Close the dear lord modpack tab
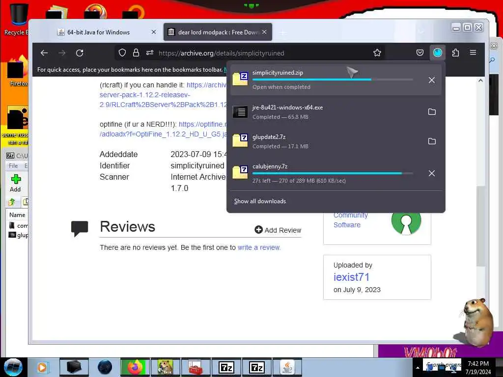 264,32
